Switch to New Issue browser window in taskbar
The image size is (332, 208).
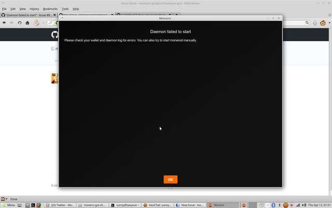(x=190, y=205)
